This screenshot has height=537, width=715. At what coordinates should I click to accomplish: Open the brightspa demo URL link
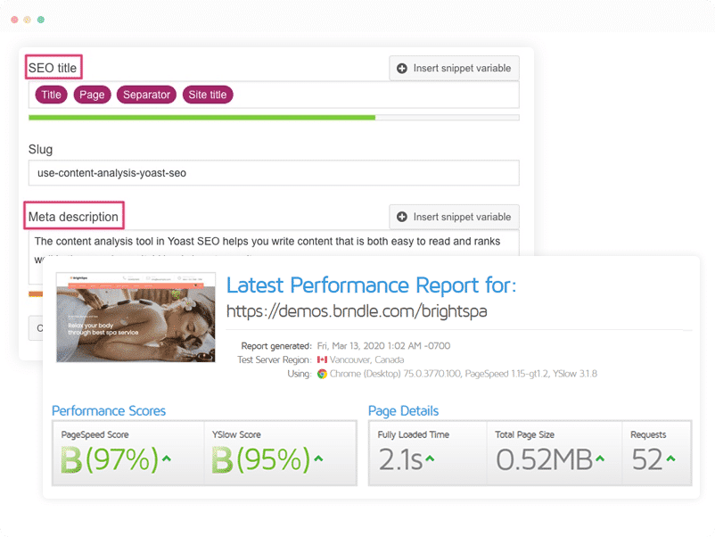tap(357, 312)
